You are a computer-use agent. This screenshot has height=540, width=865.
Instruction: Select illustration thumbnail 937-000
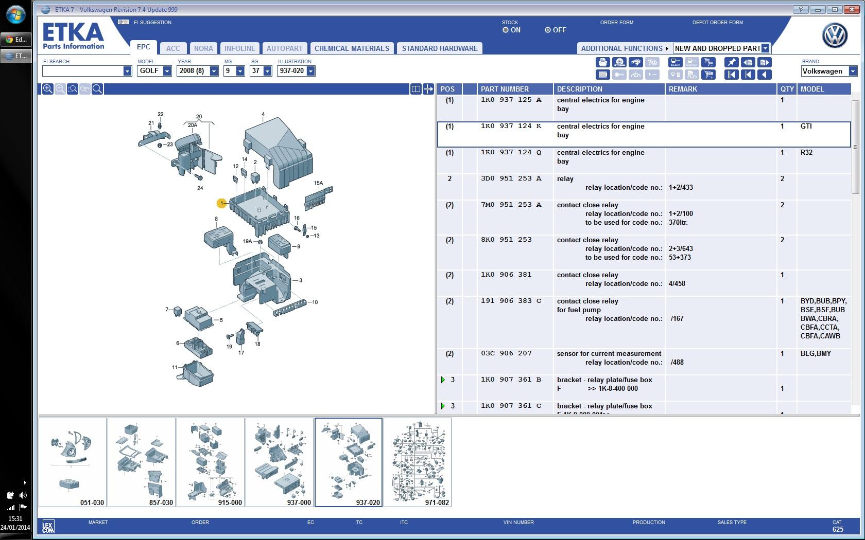point(280,462)
